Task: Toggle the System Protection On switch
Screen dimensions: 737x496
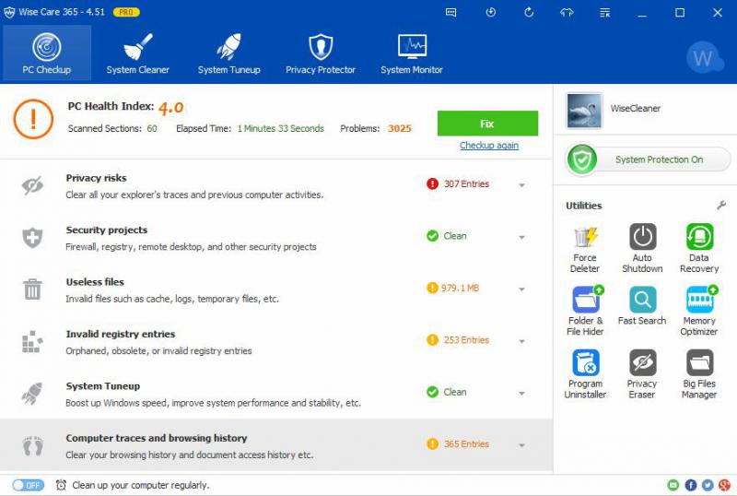Action: tap(649, 159)
